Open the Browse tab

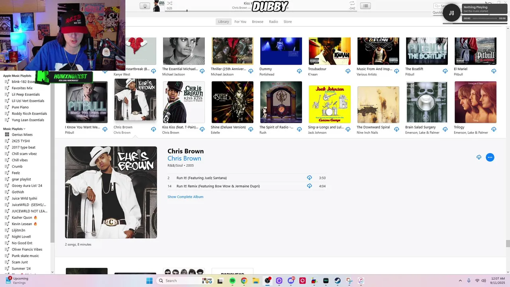click(x=257, y=22)
